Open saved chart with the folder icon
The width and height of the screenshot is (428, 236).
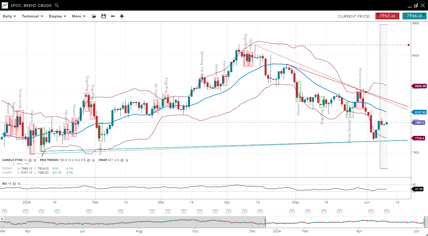coord(94,16)
